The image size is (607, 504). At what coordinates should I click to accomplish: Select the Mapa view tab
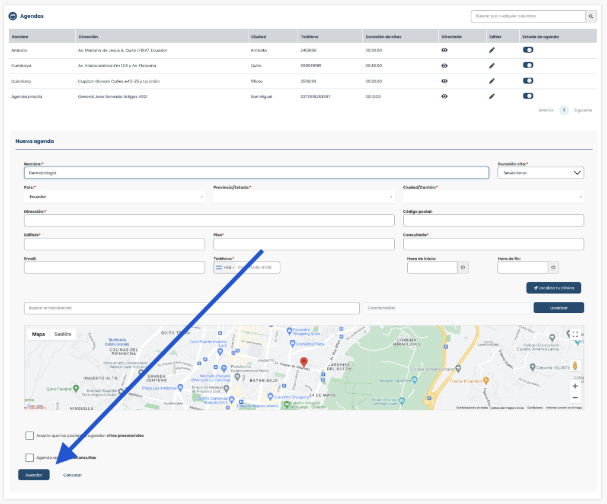[x=39, y=334]
